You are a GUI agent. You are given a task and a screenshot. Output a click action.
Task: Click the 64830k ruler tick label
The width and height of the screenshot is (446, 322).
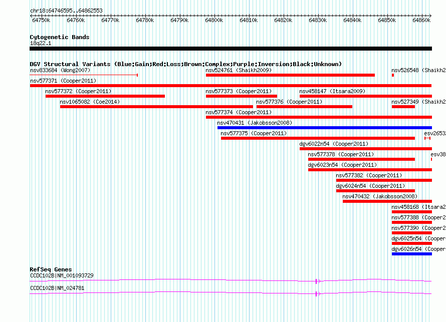click(x=318, y=21)
